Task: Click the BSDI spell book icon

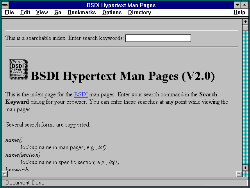Action: click(x=18, y=69)
